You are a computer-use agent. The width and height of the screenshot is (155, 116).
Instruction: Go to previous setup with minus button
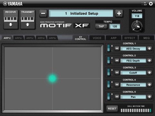point(43,14)
